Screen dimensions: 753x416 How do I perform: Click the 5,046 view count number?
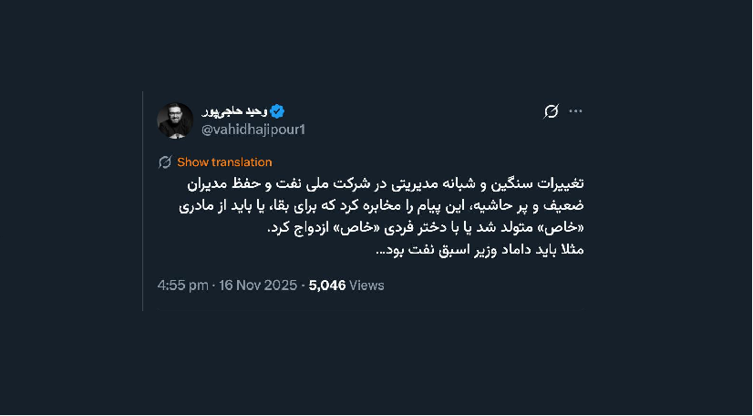[x=327, y=286]
